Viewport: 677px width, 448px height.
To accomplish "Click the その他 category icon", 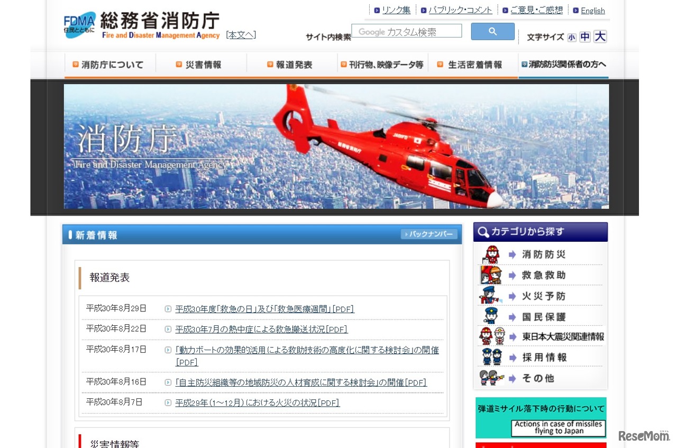I will point(491,378).
